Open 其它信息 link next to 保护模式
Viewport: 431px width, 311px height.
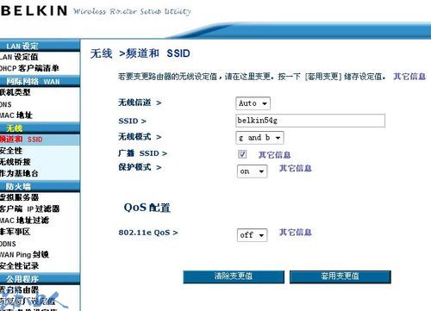coord(296,168)
